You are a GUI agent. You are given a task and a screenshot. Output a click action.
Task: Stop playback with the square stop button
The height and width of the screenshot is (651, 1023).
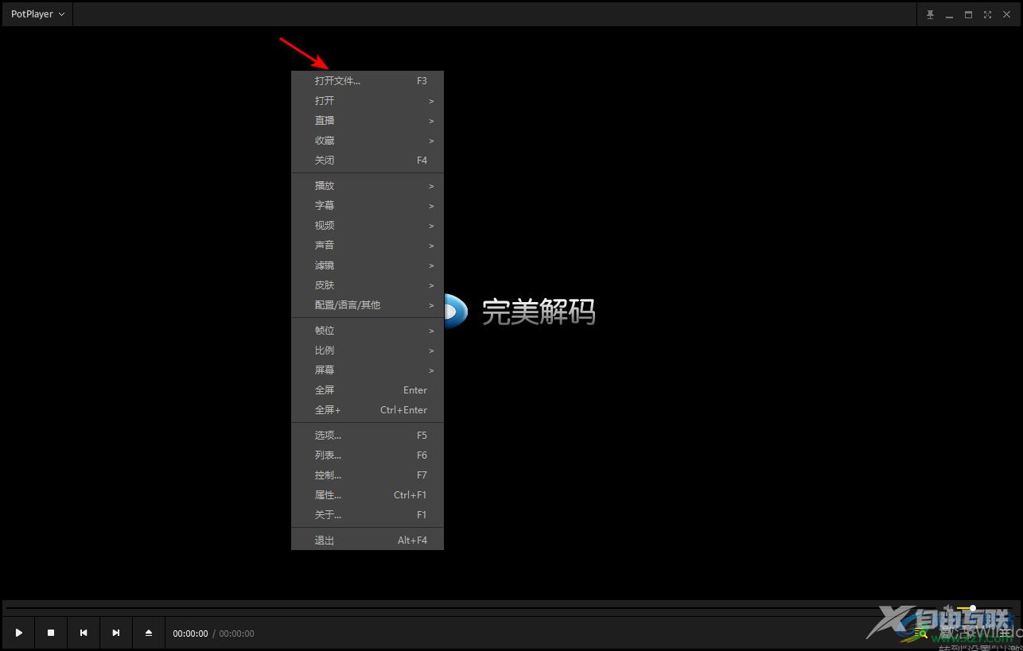(x=51, y=633)
